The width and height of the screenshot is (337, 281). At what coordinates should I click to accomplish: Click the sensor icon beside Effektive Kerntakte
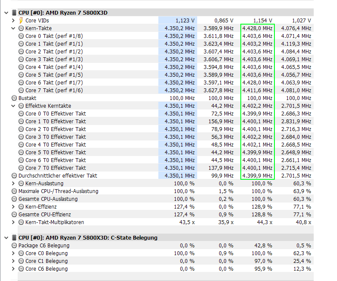[21, 106]
